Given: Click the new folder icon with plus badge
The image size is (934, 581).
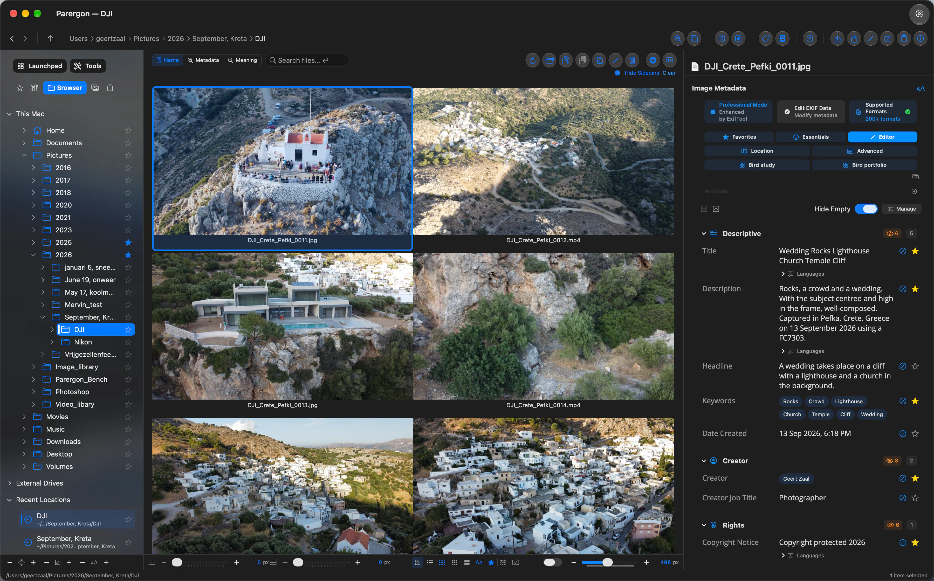Looking at the screenshot, I should click(x=549, y=60).
